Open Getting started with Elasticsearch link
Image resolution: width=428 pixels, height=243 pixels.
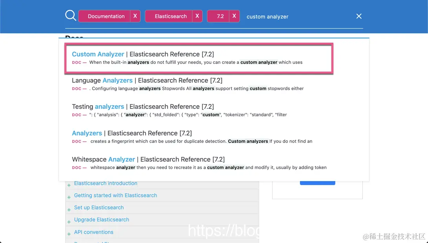(x=115, y=195)
